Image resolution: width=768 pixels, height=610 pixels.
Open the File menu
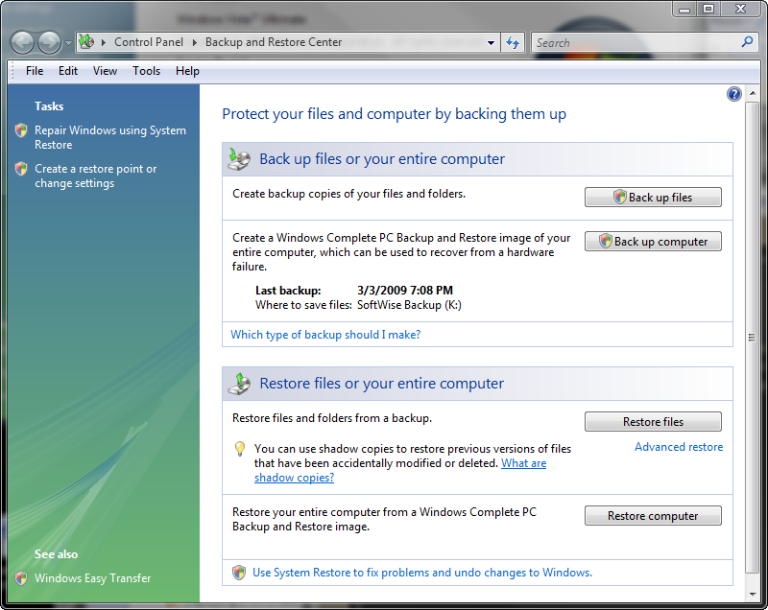(35, 71)
